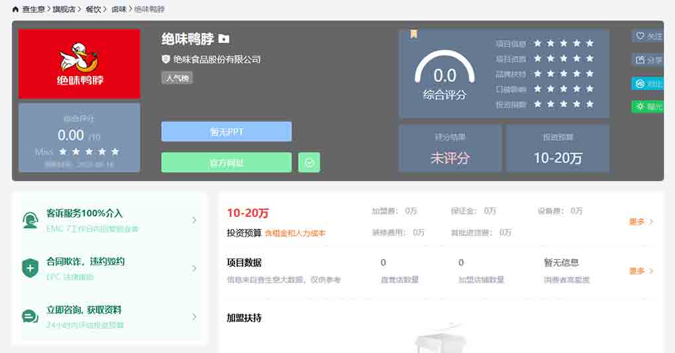Open 旗舰店 in the breadcrumb
Image resolution: width=675 pixels, height=353 pixels.
(64, 9)
